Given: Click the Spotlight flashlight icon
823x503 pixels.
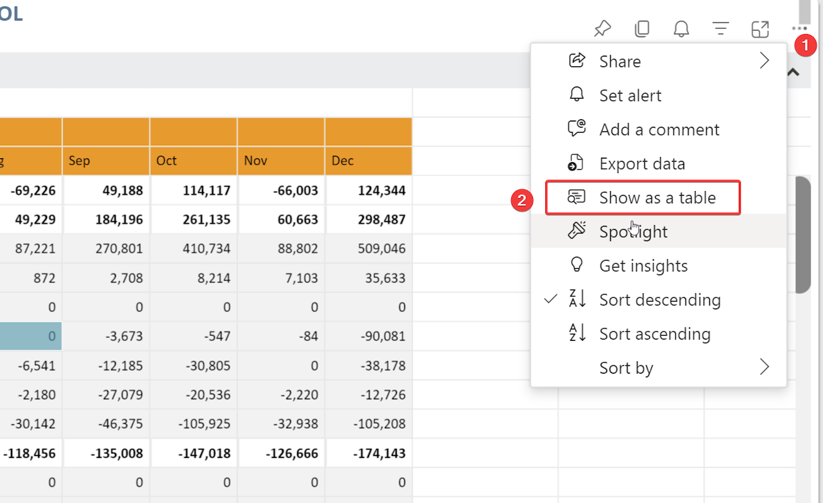Looking at the screenshot, I should (x=577, y=231).
